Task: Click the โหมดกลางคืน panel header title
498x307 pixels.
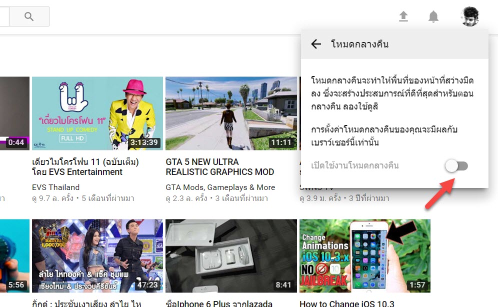Action: 359,44
